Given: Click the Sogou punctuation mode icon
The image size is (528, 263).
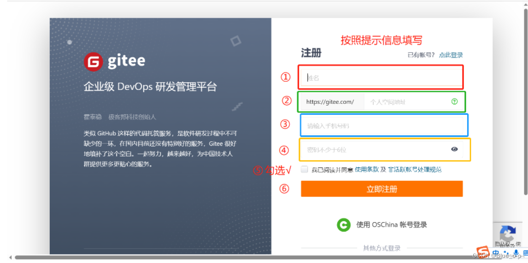Looking at the screenshot, I should click(x=506, y=252).
